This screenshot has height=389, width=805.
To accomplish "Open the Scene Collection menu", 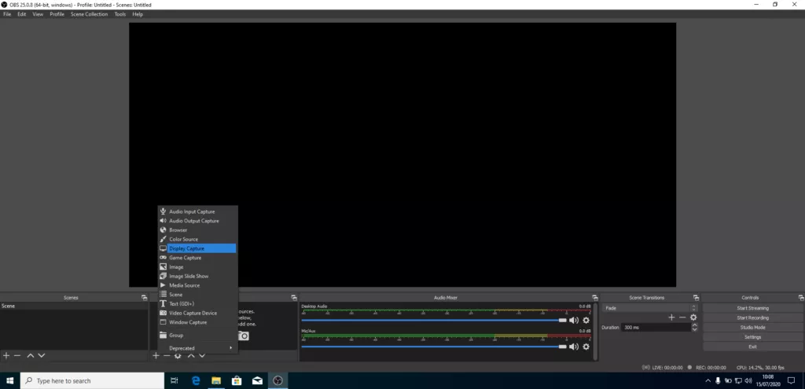I will coord(89,14).
